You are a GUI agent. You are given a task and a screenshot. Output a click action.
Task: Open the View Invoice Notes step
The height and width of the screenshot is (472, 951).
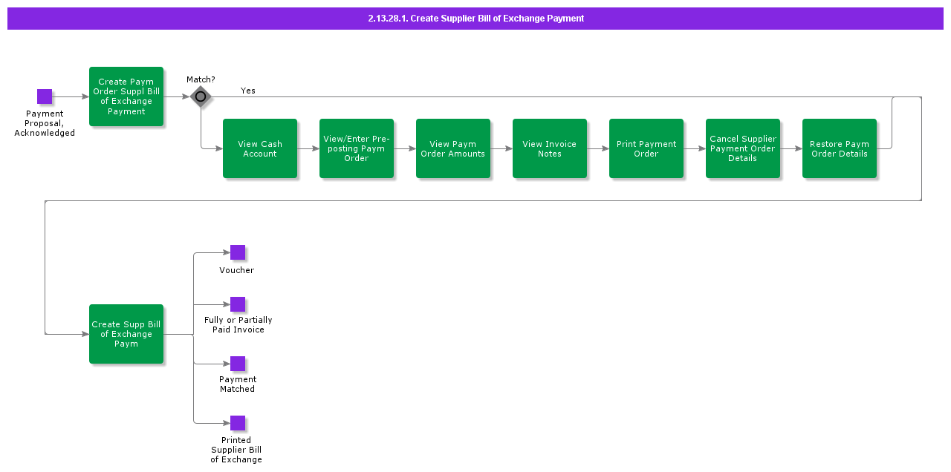pyautogui.click(x=550, y=148)
